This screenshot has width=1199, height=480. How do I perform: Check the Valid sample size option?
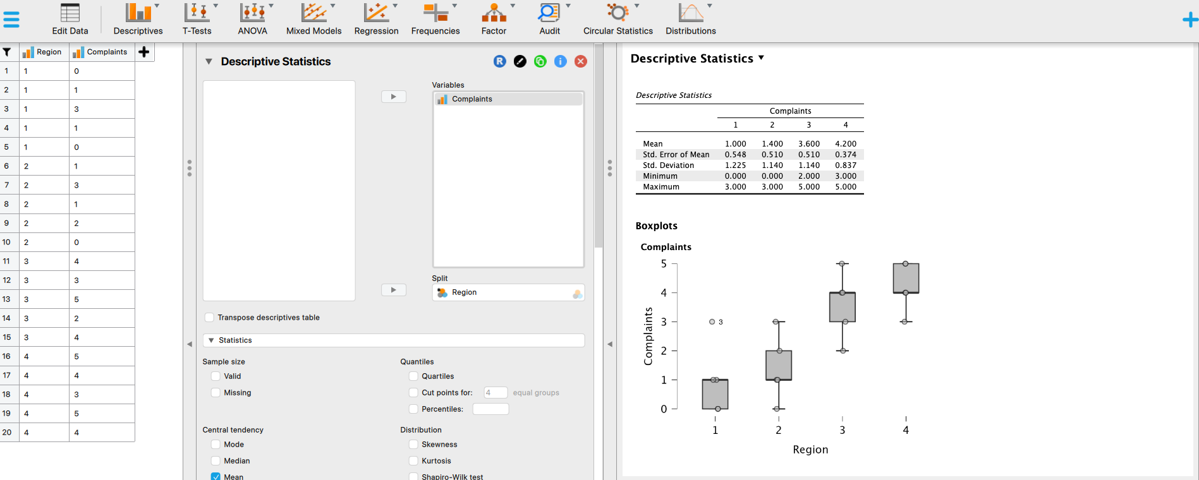pos(216,376)
